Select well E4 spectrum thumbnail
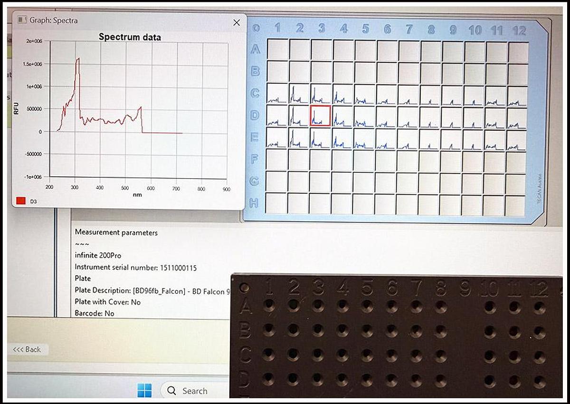The image size is (570, 404). (x=342, y=138)
